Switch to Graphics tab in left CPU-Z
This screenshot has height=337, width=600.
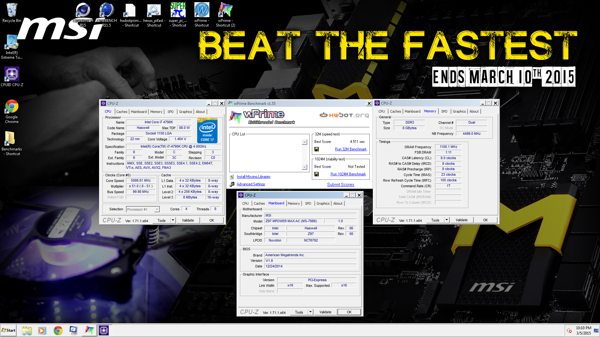185,112
